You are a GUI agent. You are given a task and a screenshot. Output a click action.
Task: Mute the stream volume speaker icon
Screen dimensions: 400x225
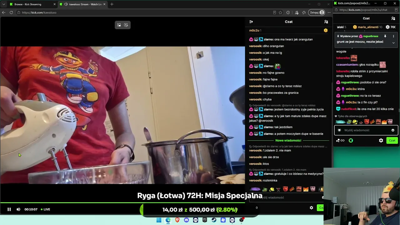18,209
